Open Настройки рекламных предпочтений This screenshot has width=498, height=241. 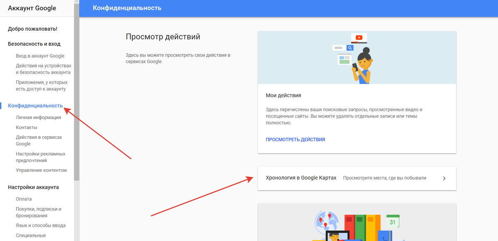tap(40, 157)
